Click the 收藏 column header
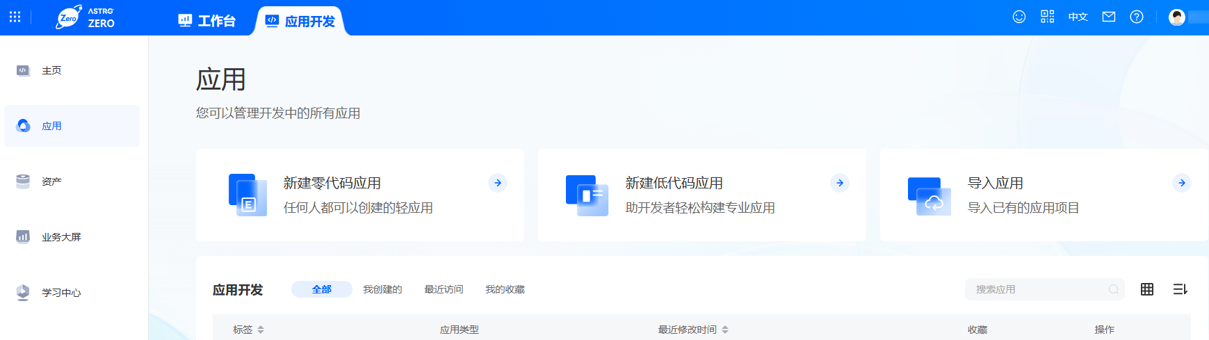Image resolution: width=1209 pixels, height=340 pixels. click(x=977, y=330)
